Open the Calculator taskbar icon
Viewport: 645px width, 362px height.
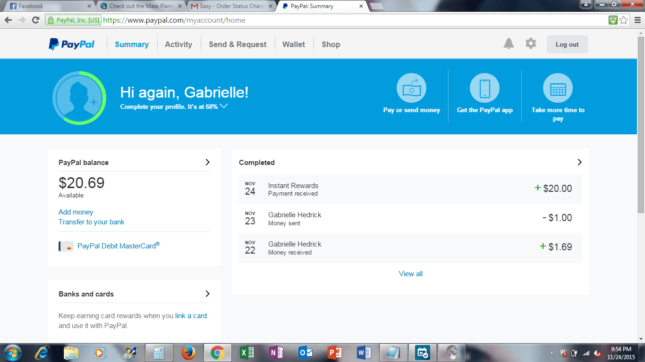click(x=159, y=353)
